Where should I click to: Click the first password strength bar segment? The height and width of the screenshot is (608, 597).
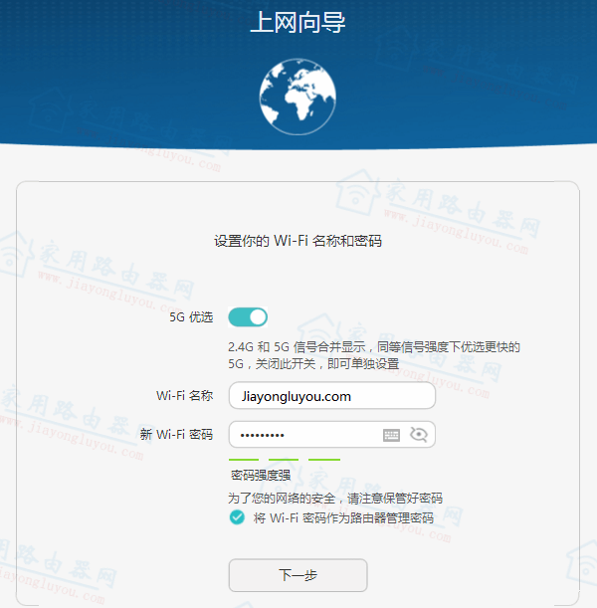(244, 460)
